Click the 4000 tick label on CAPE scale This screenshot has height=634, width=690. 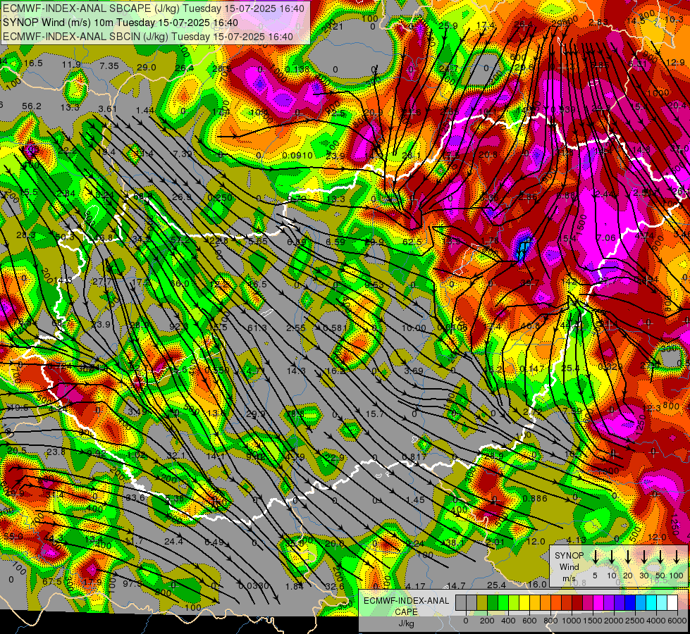point(656,621)
